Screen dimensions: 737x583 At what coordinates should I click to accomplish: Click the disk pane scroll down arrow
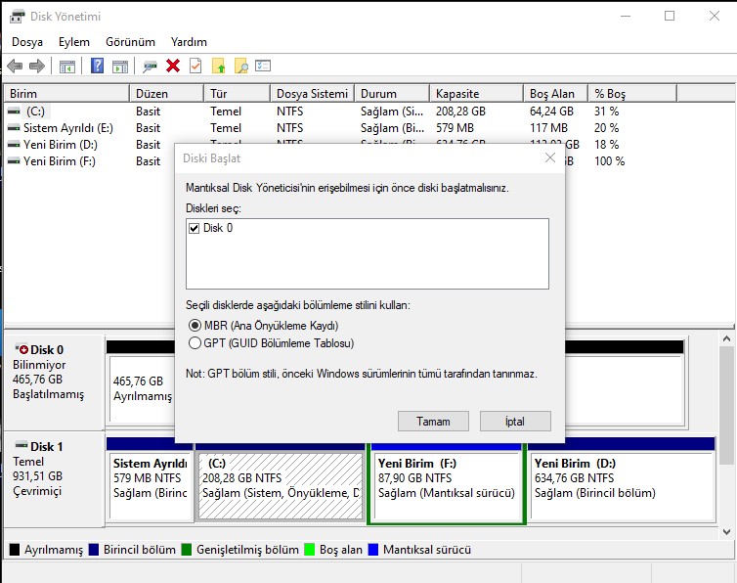pyautogui.click(x=726, y=532)
